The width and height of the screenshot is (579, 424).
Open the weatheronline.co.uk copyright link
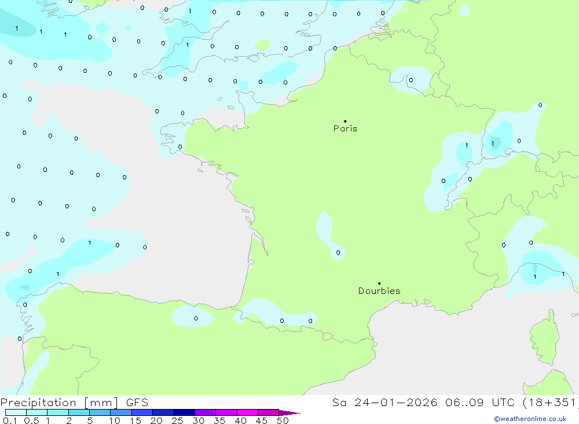tap(530, 419)
